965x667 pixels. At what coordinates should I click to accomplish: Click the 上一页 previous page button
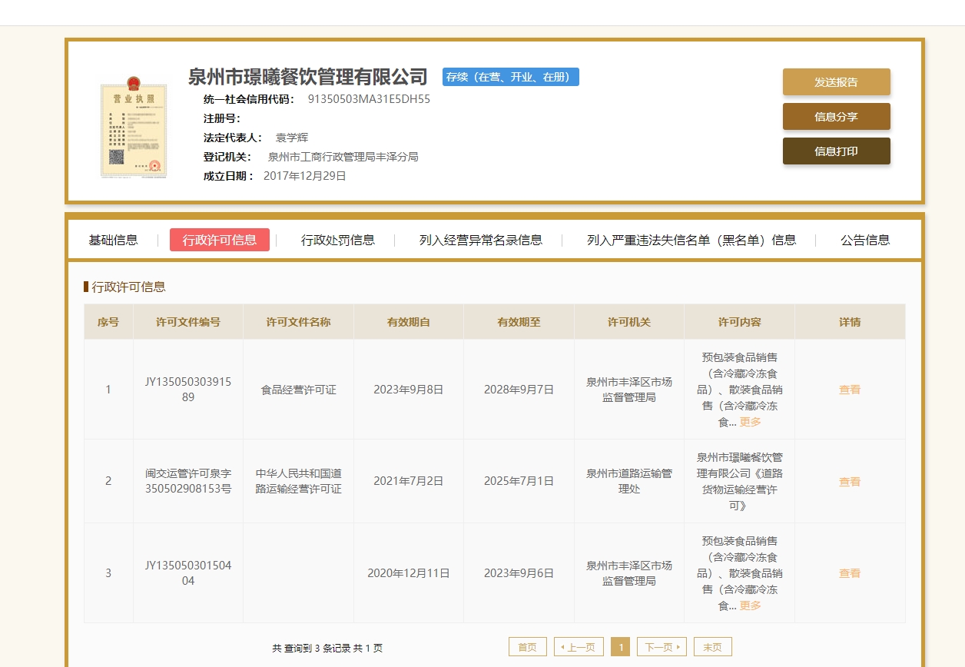579,647
